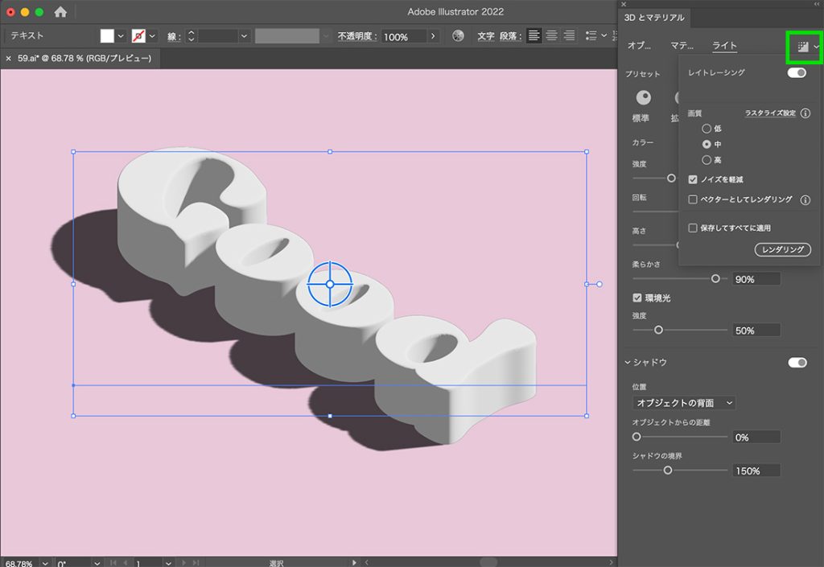
Task: Click the Home icon in the title bar
Action: click(x=60, y=12)
